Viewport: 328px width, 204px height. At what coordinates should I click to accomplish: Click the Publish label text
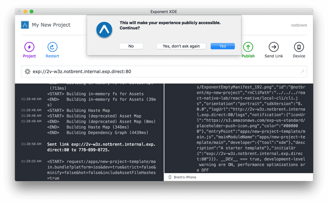click(x=248, y=56)
